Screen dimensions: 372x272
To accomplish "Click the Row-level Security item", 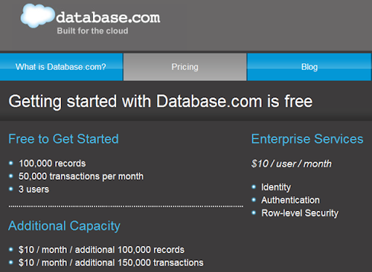I will 300,213.
